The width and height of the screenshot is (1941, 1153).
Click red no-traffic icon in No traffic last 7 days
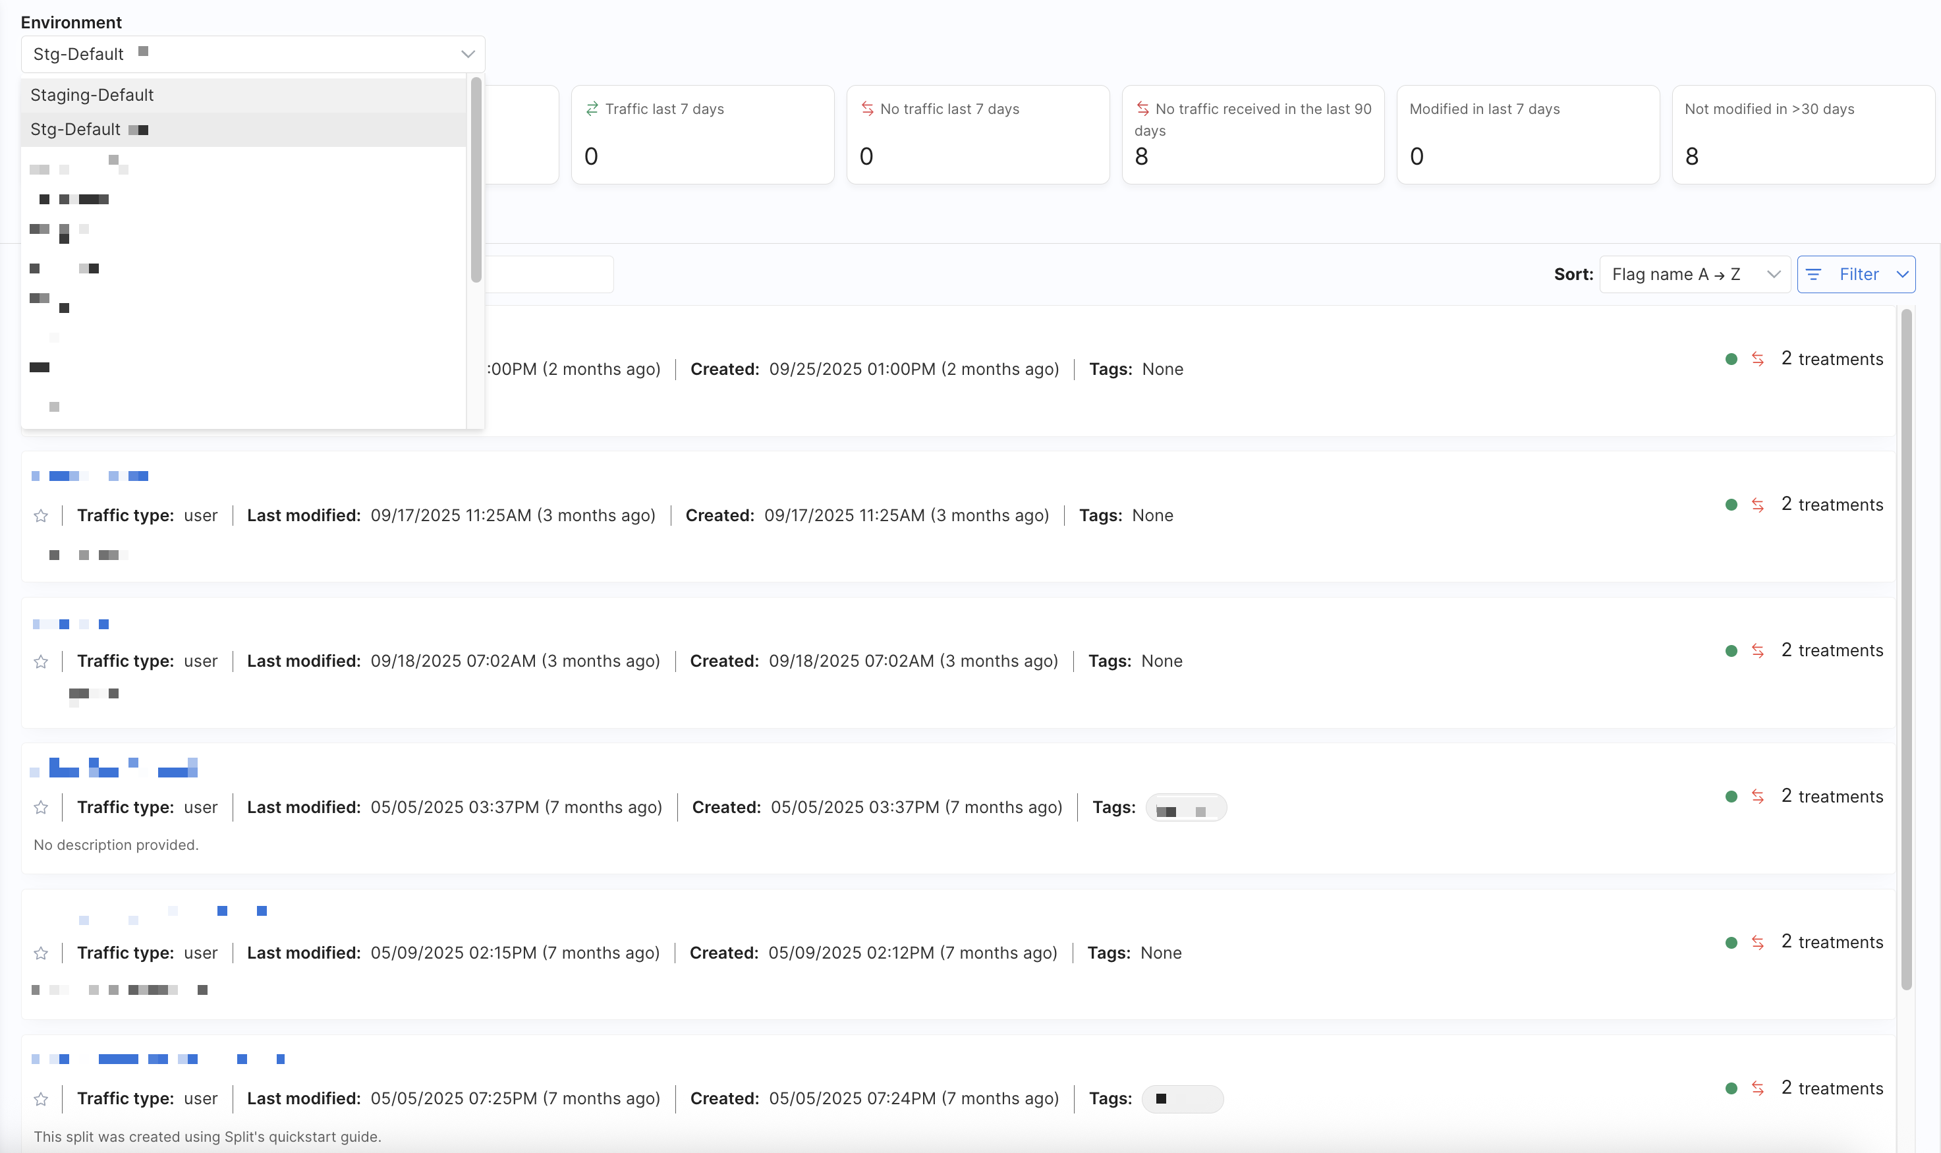[x=868, y=109]
